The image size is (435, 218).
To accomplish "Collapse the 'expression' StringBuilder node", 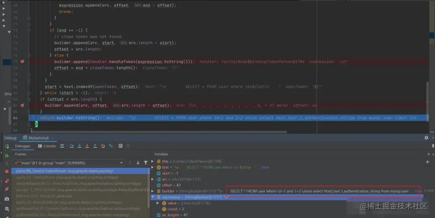I will (153, 197).
